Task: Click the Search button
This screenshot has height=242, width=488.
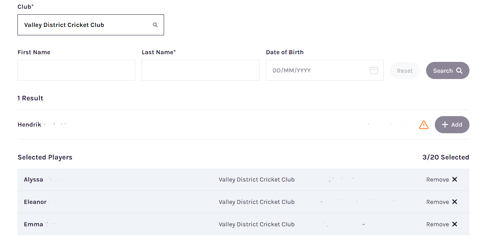Action: [447, 71]
